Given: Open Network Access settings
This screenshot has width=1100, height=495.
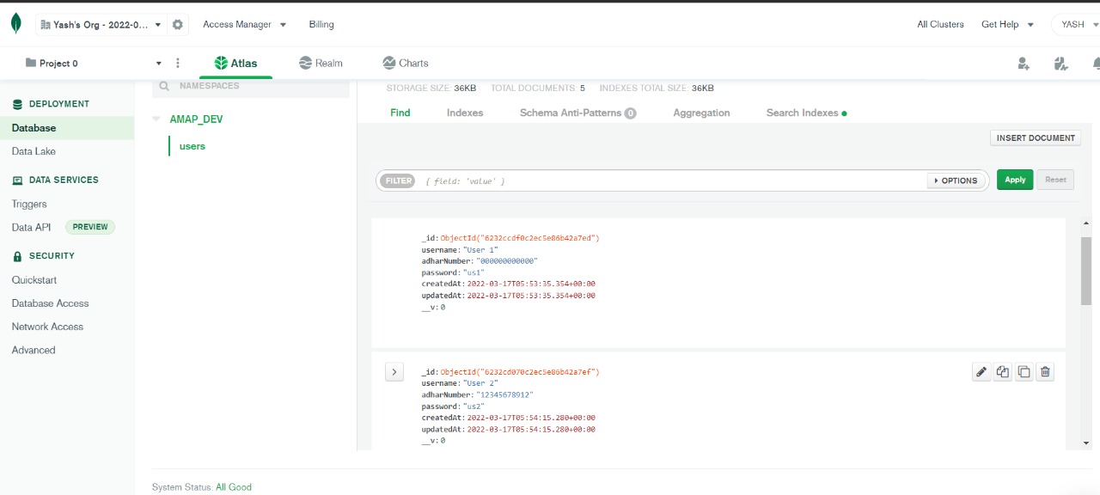Looking at the screenshot, I should tap(47, 327).
